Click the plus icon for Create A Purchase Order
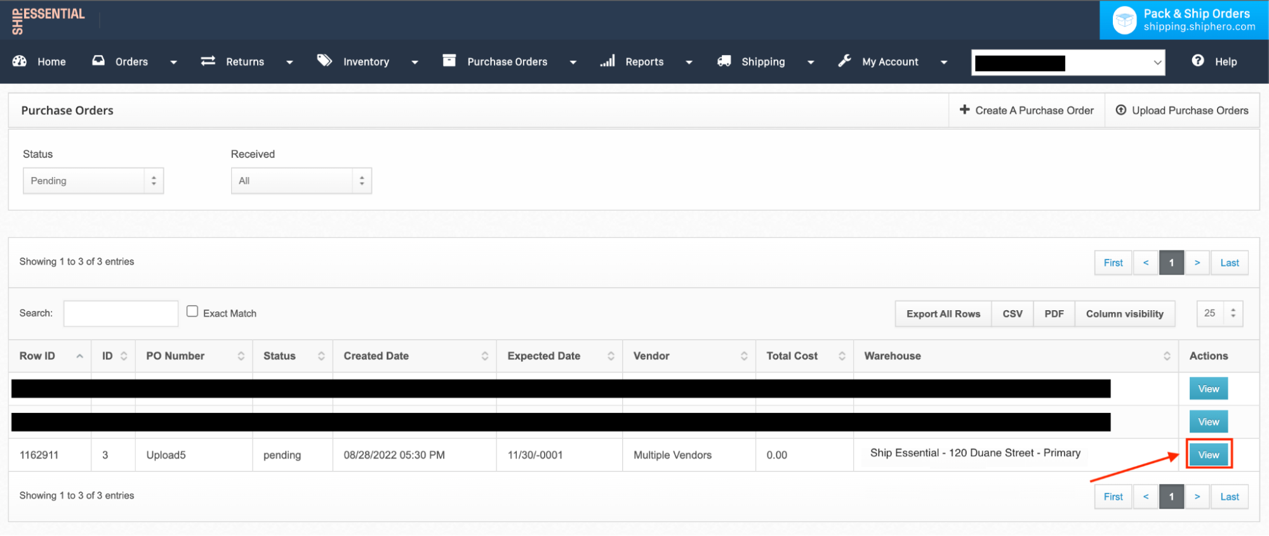 pos(964,110)
